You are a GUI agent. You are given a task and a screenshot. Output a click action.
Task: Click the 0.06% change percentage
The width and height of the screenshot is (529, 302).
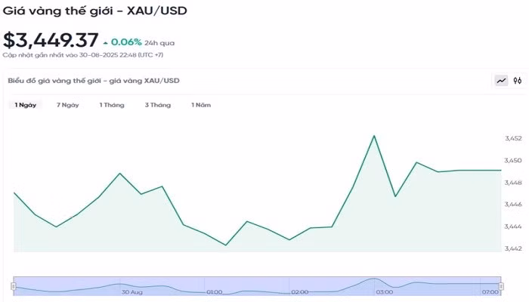124,42
